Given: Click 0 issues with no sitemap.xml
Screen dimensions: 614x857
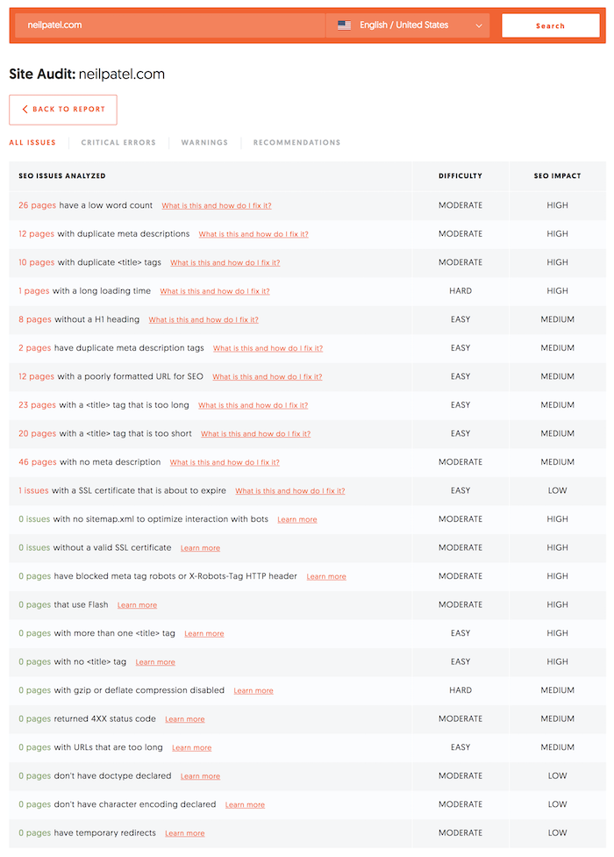Looking at the screenshot, I should (34, 519).
